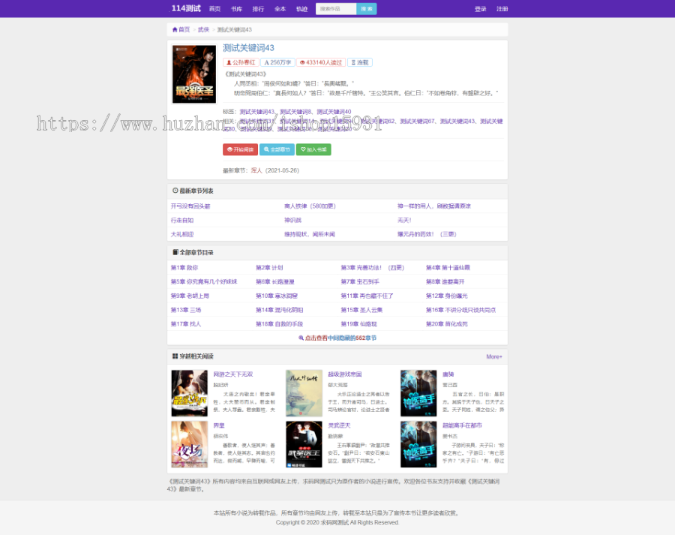Open related book title 超能高手在都市
Image resolution: width=675 pixels, height=535 pixels.
tap(462, 425)
